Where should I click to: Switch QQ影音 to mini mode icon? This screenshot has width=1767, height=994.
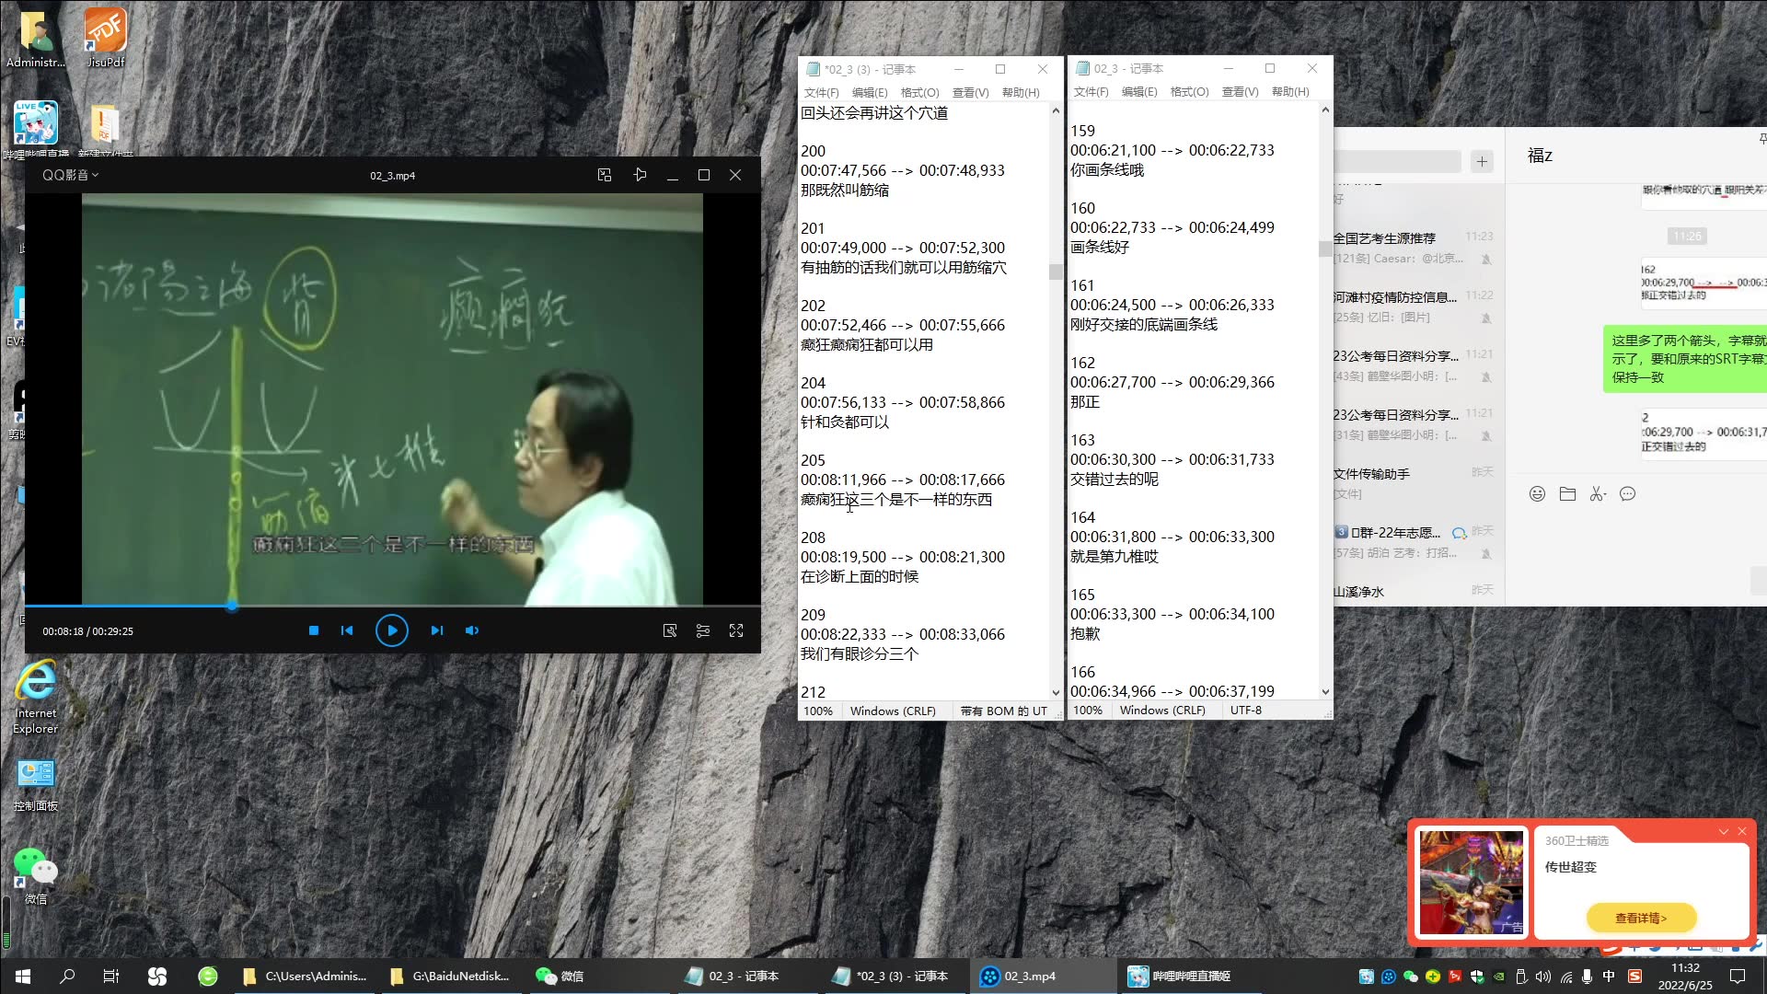point(605,175)
